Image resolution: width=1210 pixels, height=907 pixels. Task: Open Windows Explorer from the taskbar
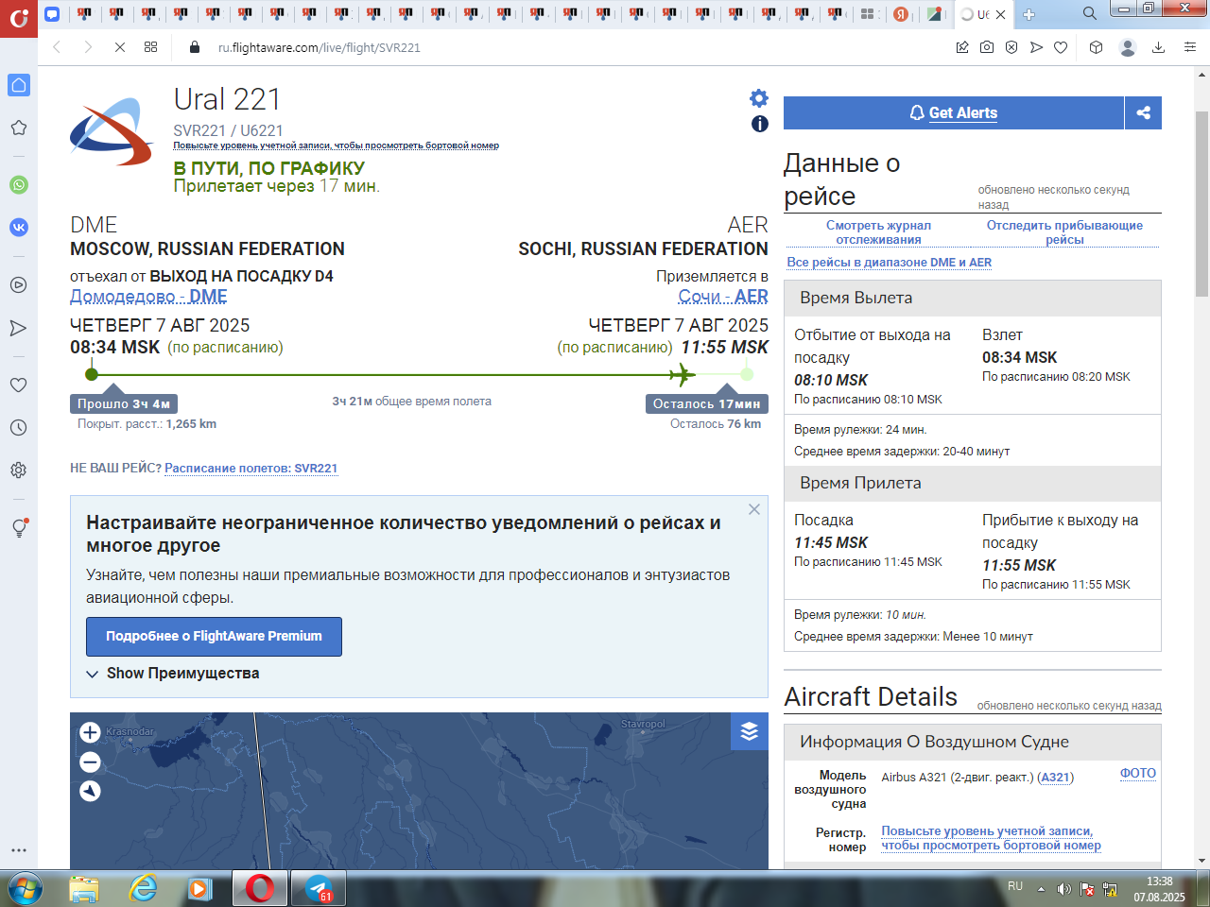click(x=84, y=889)
